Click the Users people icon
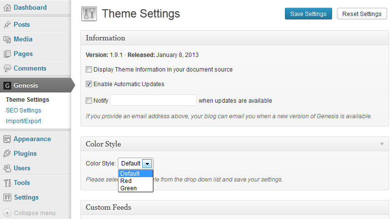392x219 pixels. pyautogui.click(x=7, y=168)
